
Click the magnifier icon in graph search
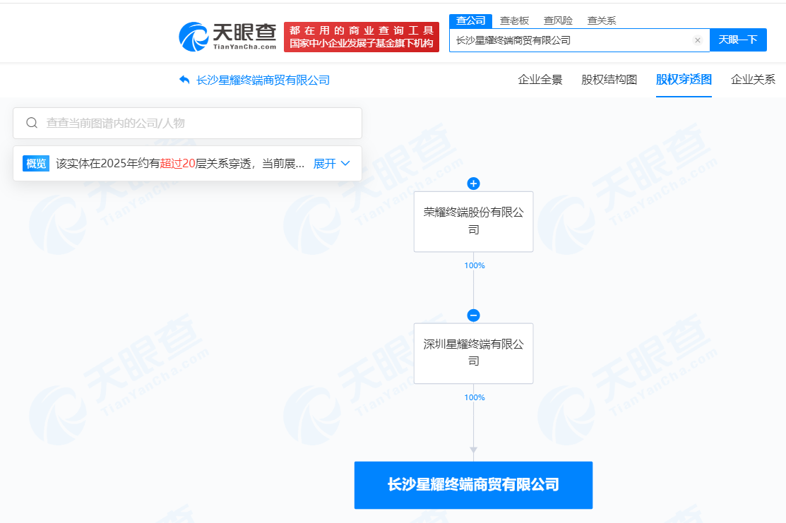pos(32,123)
